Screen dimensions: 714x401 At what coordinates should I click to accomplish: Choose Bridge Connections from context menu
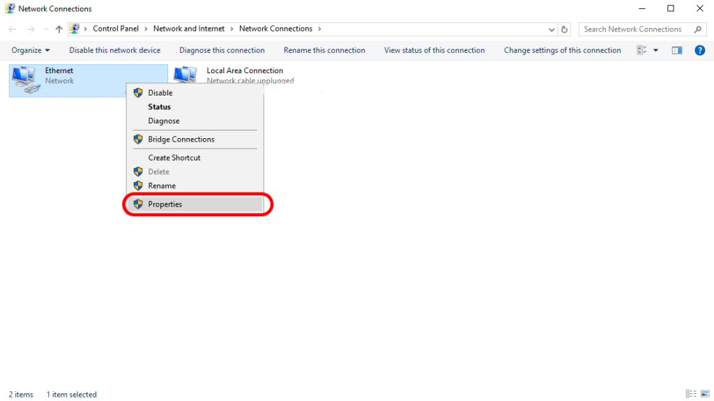click(181, 139)
